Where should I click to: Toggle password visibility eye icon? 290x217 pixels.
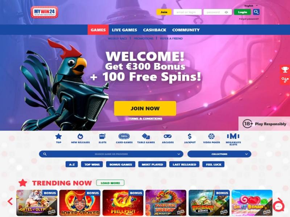pos(226,12)
